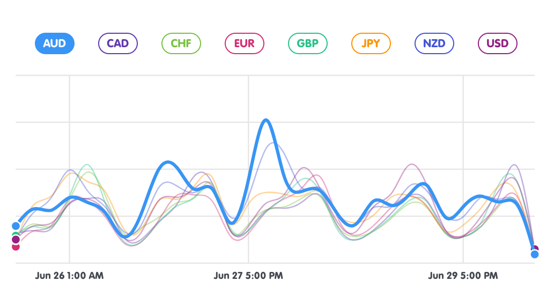Click AUD line's peak between Jun 26 and Jun 27
Viewport: 547px width, 295px height.
tap(168, 162)
